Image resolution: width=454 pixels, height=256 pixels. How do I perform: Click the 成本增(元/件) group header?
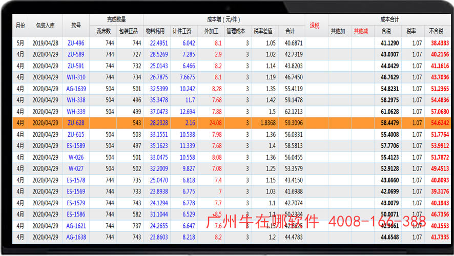point(223,19)
